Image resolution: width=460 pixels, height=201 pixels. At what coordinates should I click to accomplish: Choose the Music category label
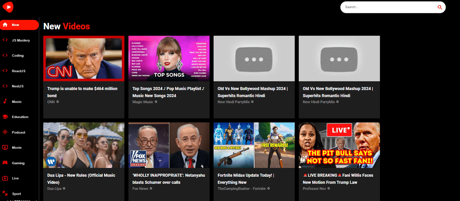(x=17, y=102)
